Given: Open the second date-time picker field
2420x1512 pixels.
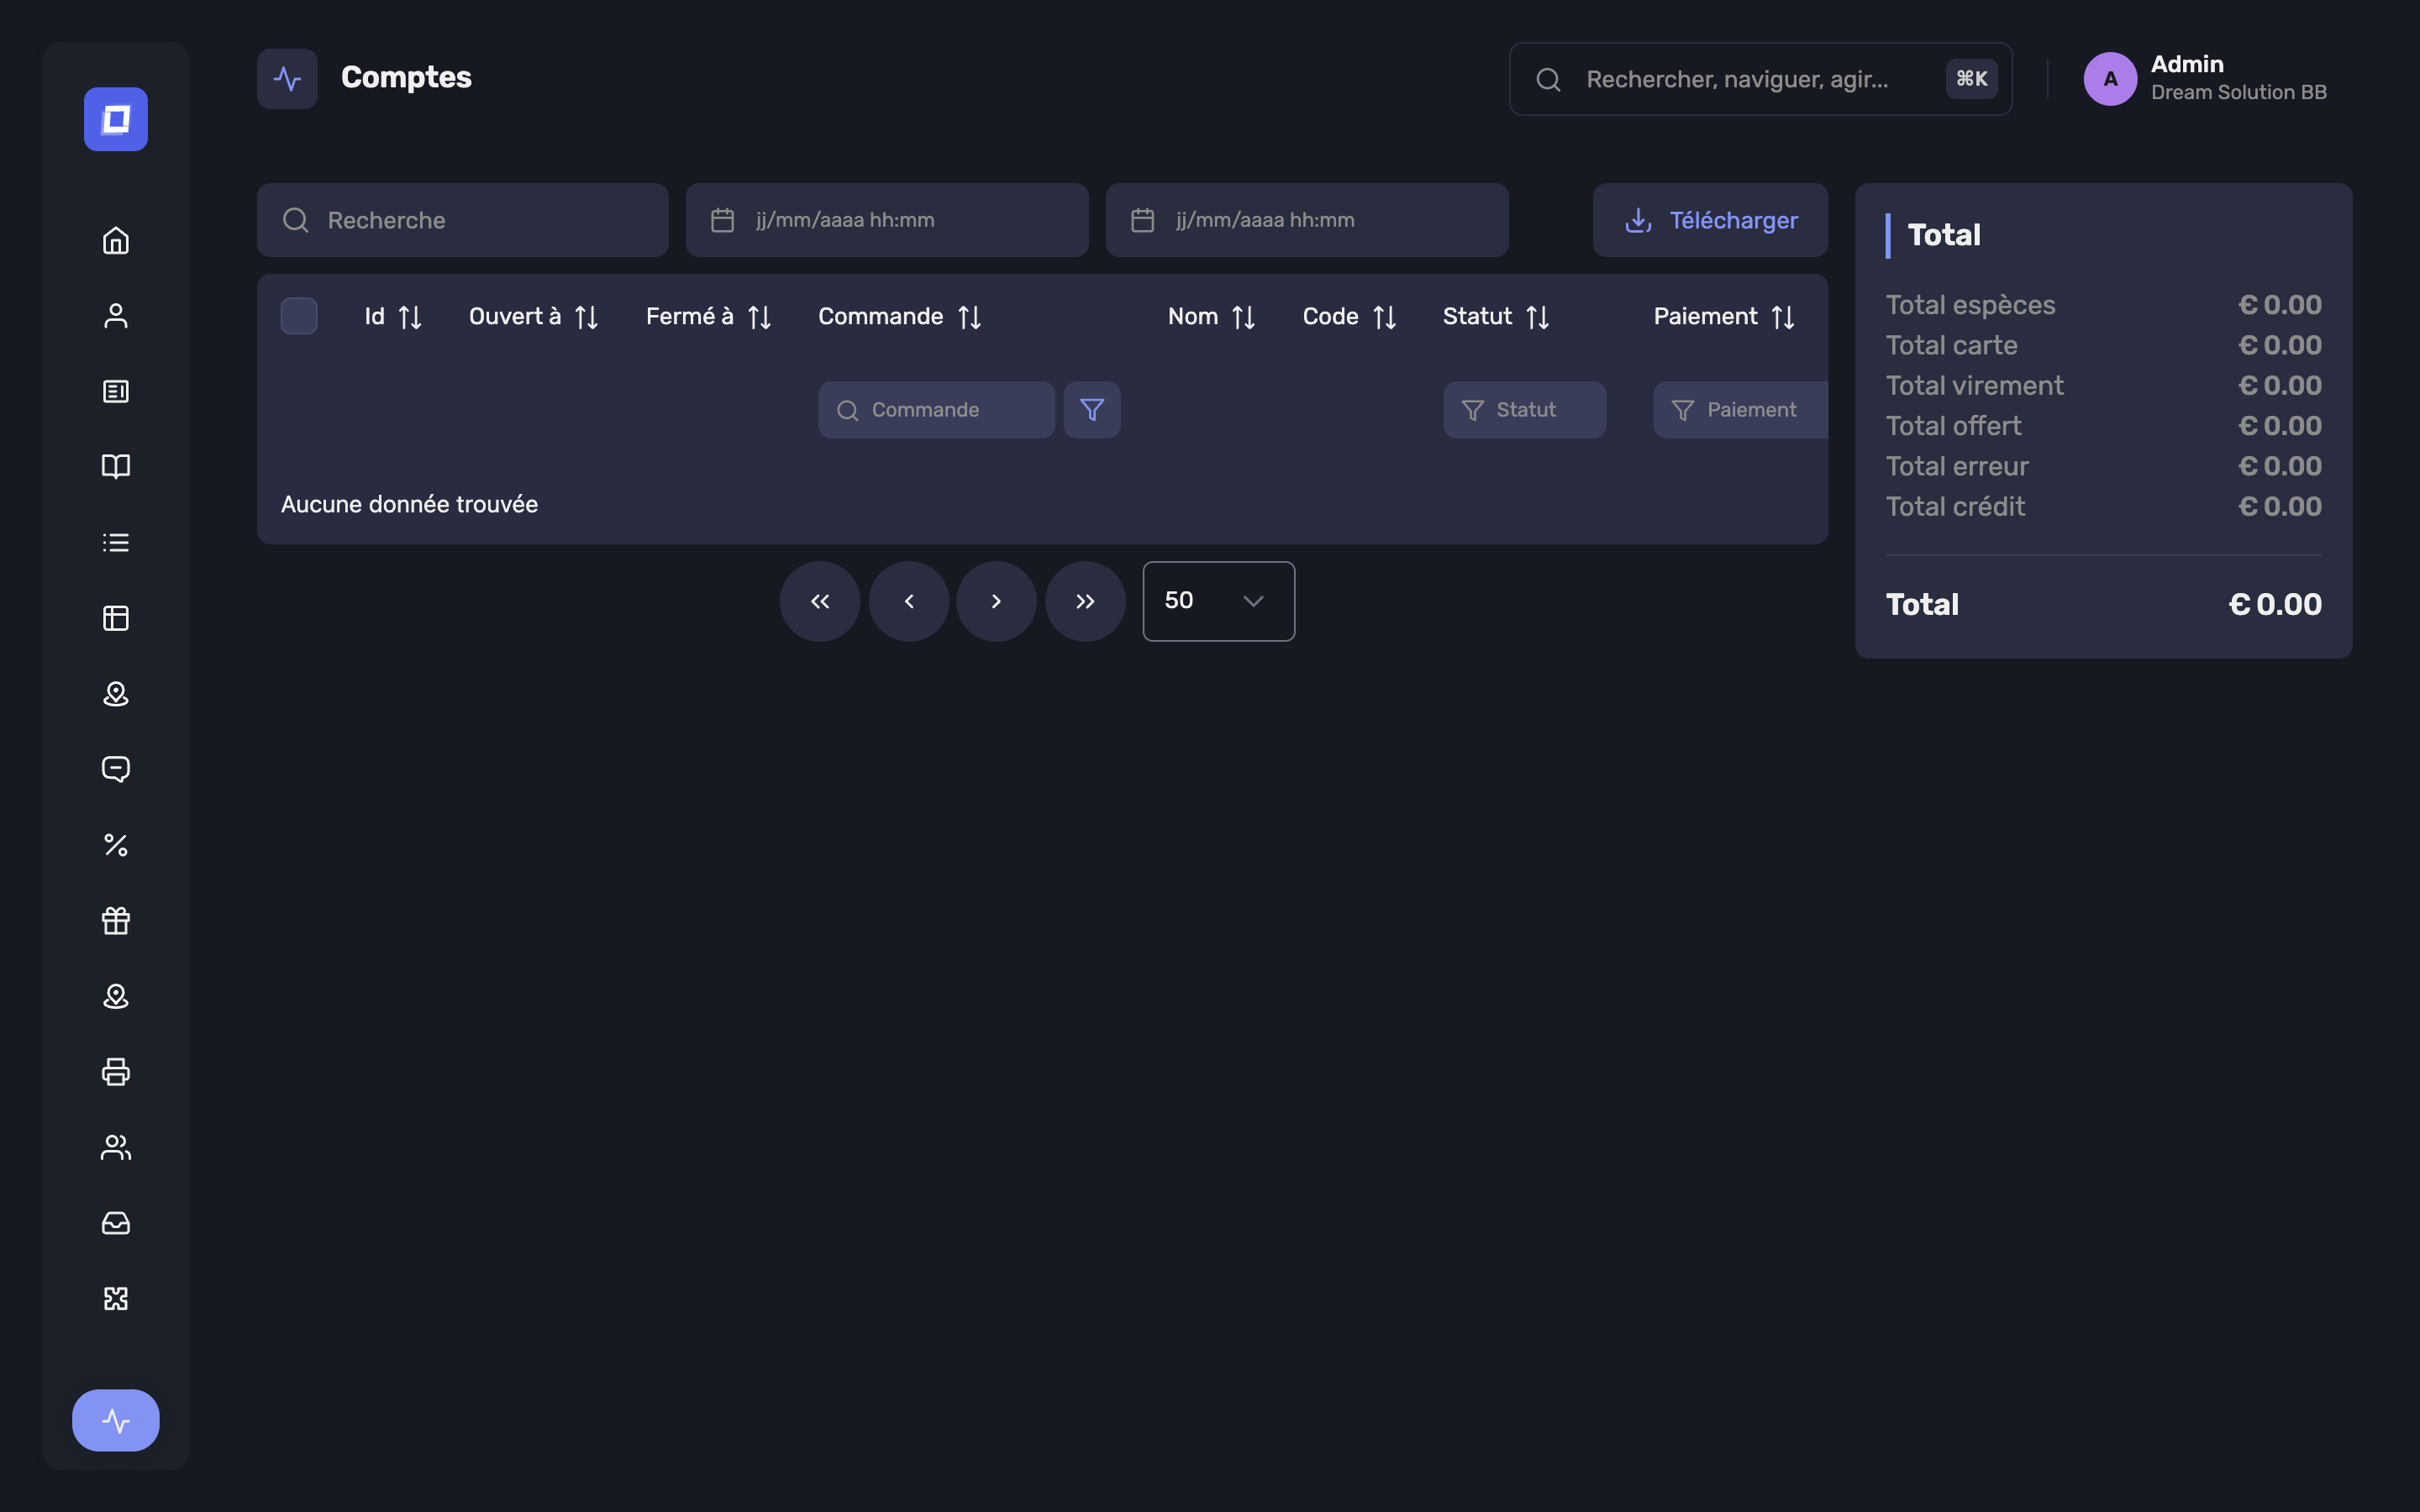Looking at the screenshot, I should (x=1307, y=220).
